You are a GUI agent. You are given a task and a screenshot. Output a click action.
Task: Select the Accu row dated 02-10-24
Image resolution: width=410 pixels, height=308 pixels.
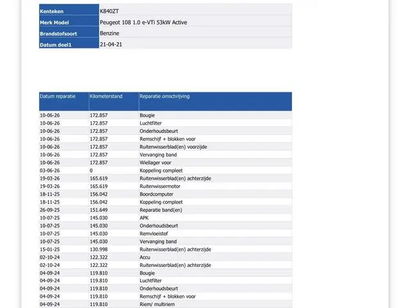(165, 257)
